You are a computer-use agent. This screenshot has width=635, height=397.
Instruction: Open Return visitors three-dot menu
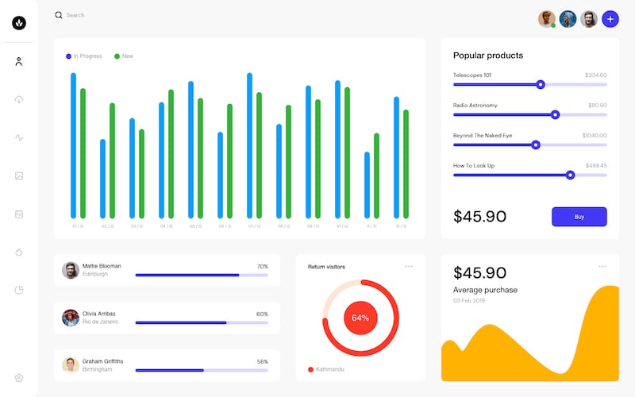(409, 266)
